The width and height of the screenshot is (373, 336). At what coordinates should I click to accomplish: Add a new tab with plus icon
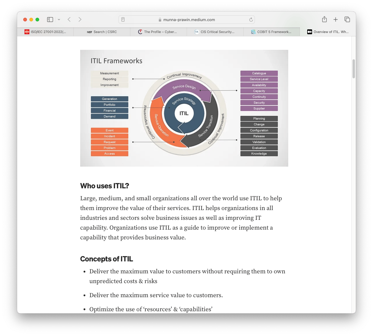(336, 20)
